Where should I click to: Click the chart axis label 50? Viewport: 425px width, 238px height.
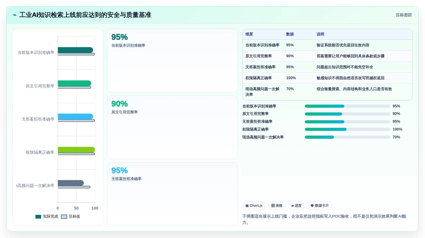tap(76, 208)
